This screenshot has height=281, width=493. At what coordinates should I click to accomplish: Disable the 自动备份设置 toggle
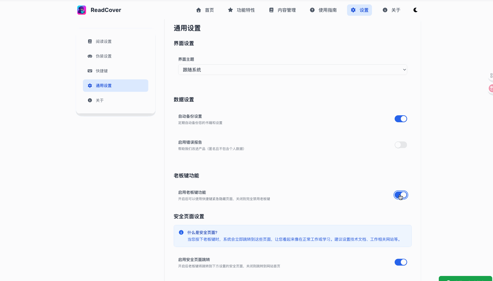(401, 119)
